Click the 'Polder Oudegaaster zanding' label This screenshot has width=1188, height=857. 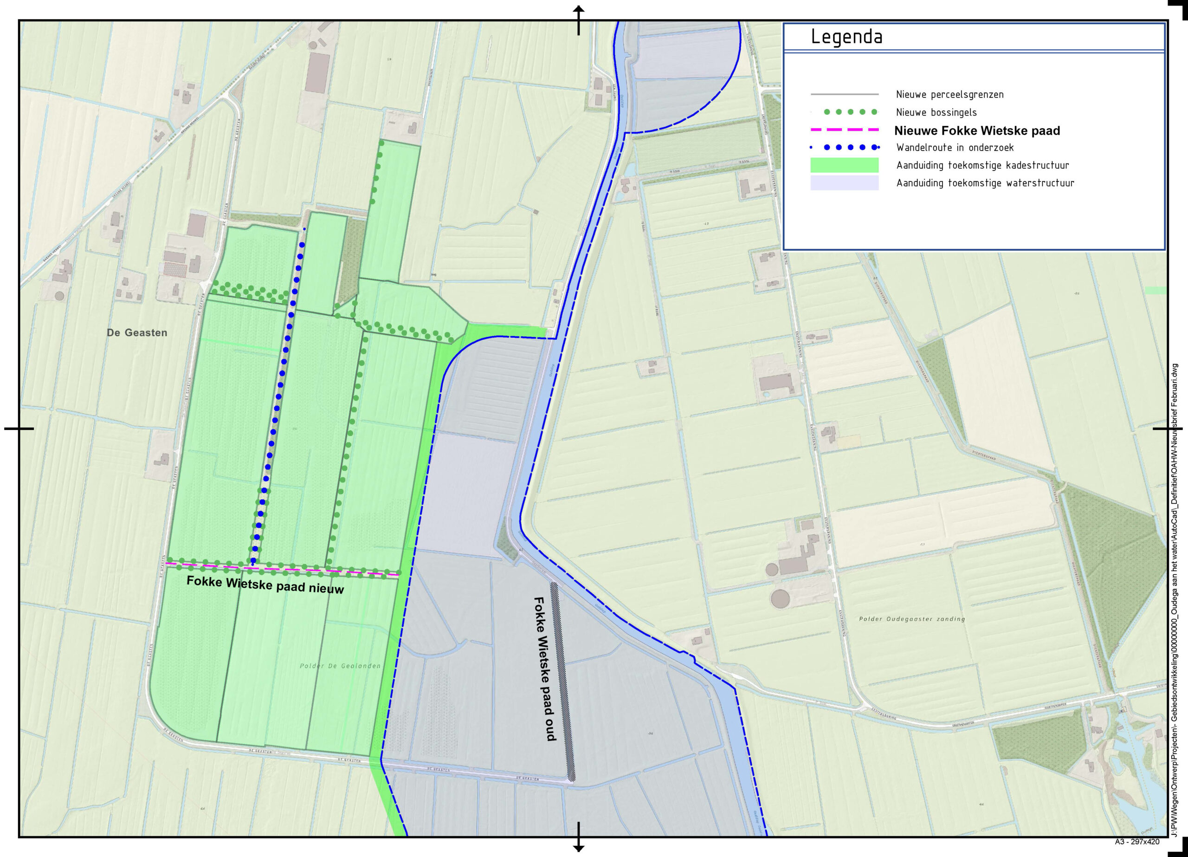point(911,619)
